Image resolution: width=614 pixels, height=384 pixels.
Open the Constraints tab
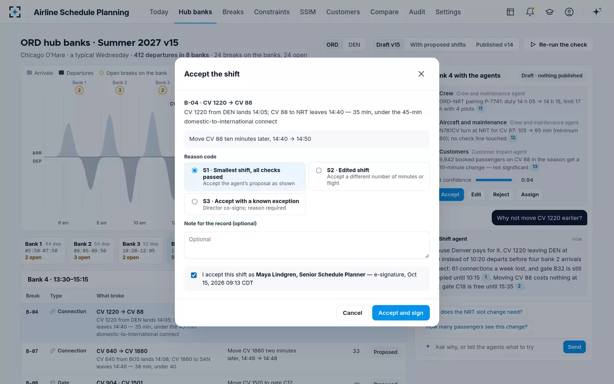pyautogui.click(x=272, y=12)
